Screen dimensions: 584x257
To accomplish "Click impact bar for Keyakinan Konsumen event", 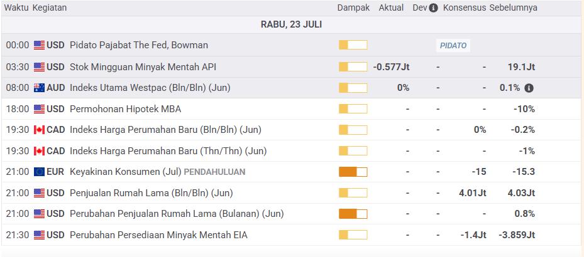I will (353, 172).
